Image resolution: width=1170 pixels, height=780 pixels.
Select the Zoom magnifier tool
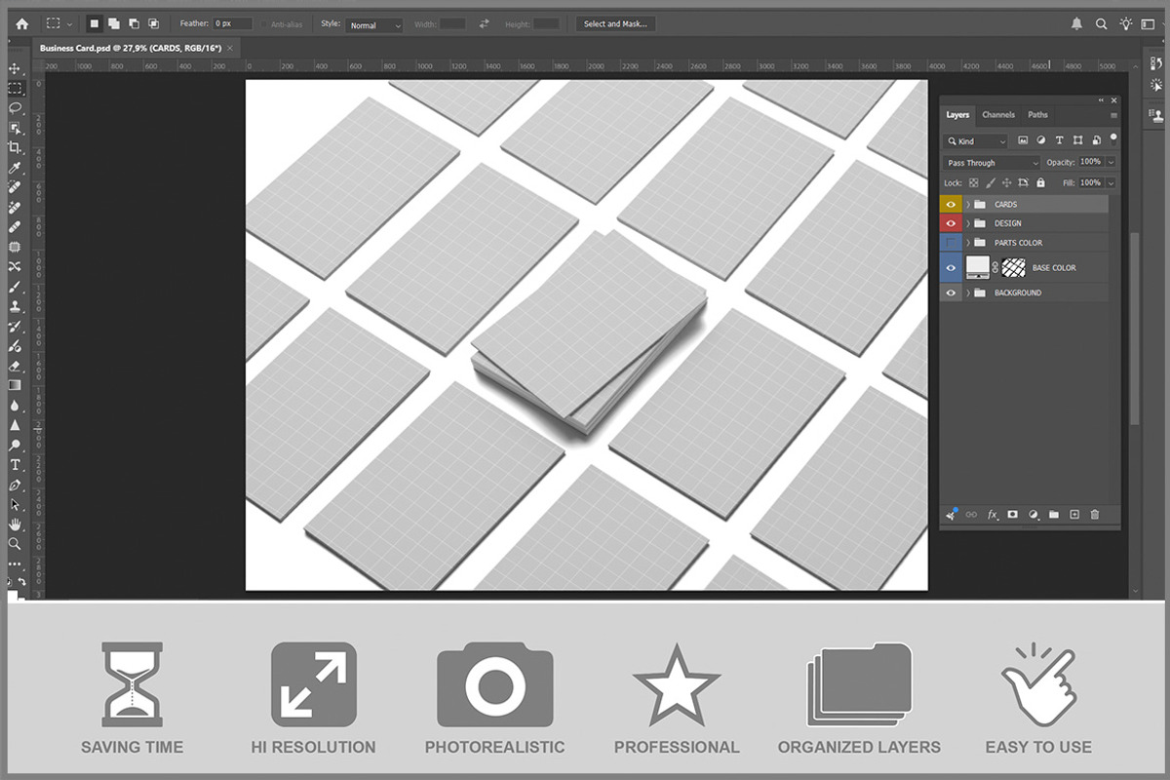click(15, 544)
